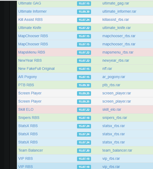Open the Ultimate Informer plugin link
The height and width of the screenshot is (169, 153).
pos(32,11)
